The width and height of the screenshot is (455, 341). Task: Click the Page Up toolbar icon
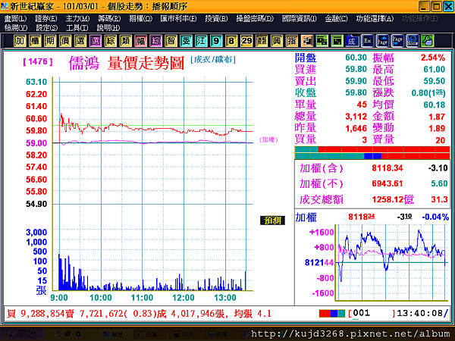tap(382, 41)
